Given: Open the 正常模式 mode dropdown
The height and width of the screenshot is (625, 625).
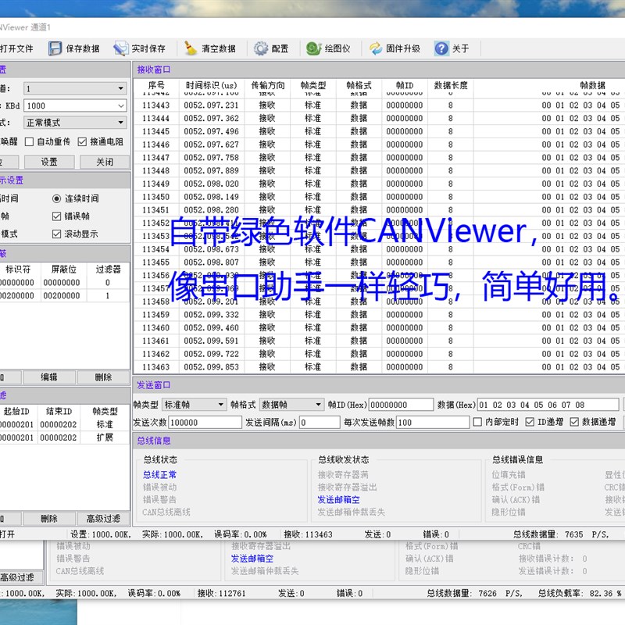Looking at the screenshot, I should pyautogui.click(x=75, y=123).
